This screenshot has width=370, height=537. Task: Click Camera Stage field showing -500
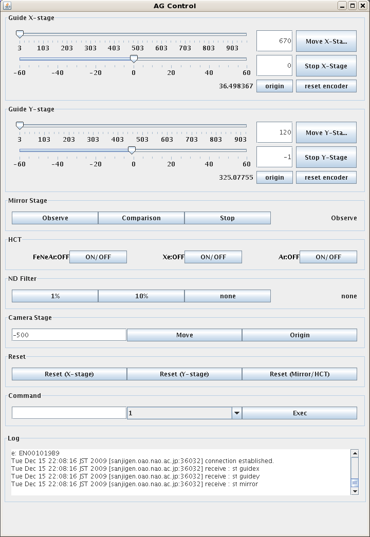[69, 335]
